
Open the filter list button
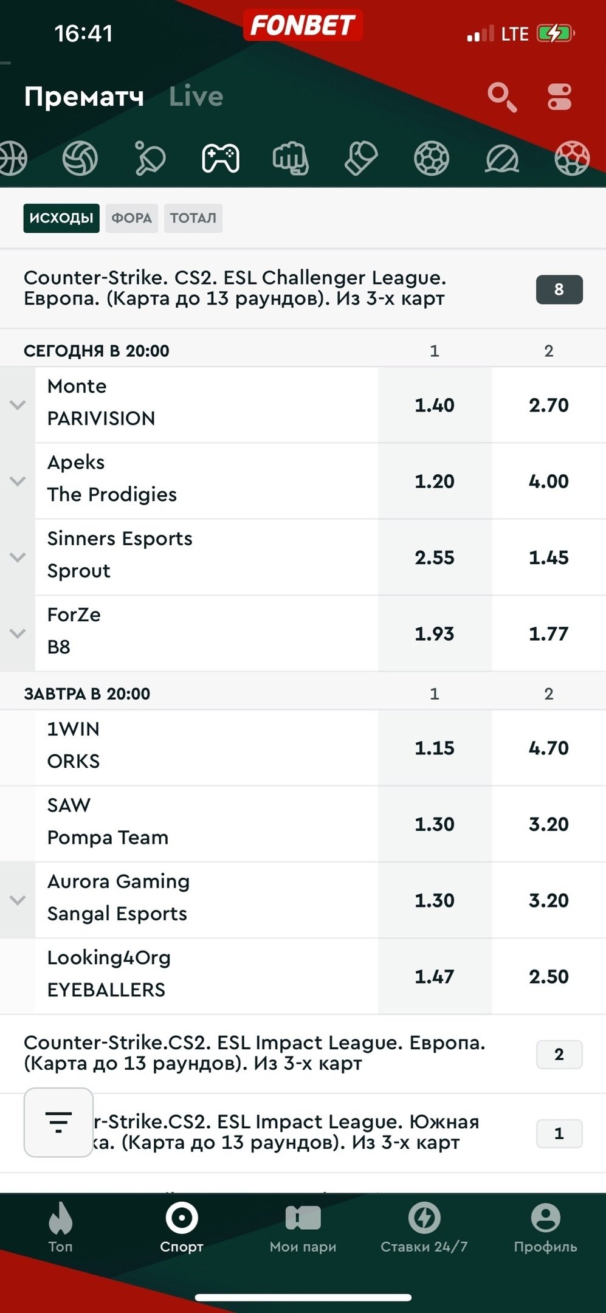(x=58, y=1122)
